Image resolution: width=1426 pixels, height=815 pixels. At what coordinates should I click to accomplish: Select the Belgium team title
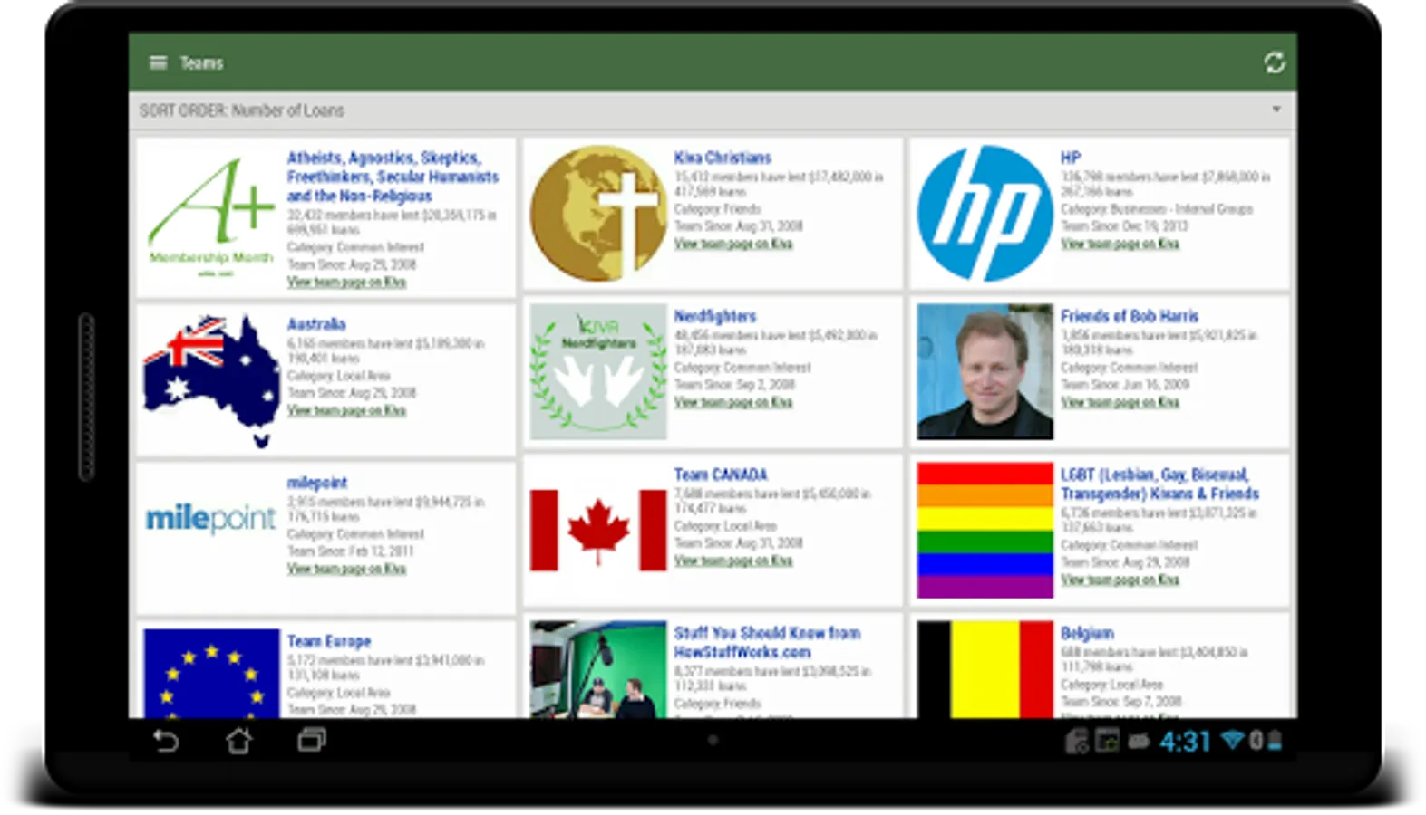click(1087, 633)
